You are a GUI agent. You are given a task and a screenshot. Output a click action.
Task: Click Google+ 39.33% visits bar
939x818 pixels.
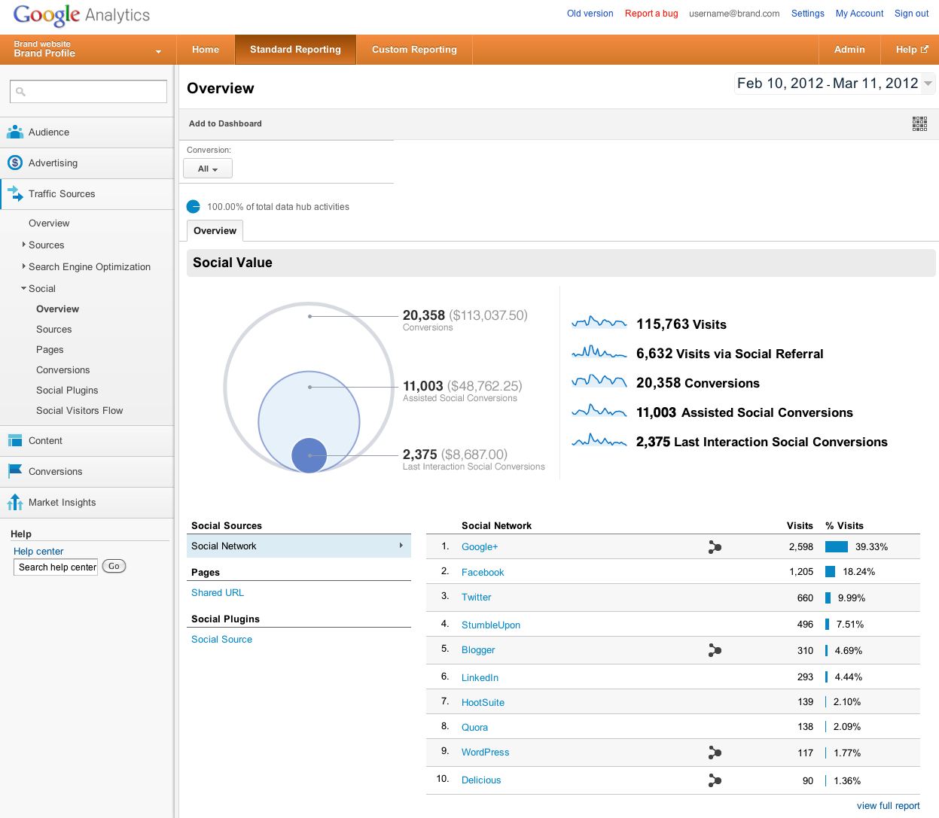pos(837,547)
